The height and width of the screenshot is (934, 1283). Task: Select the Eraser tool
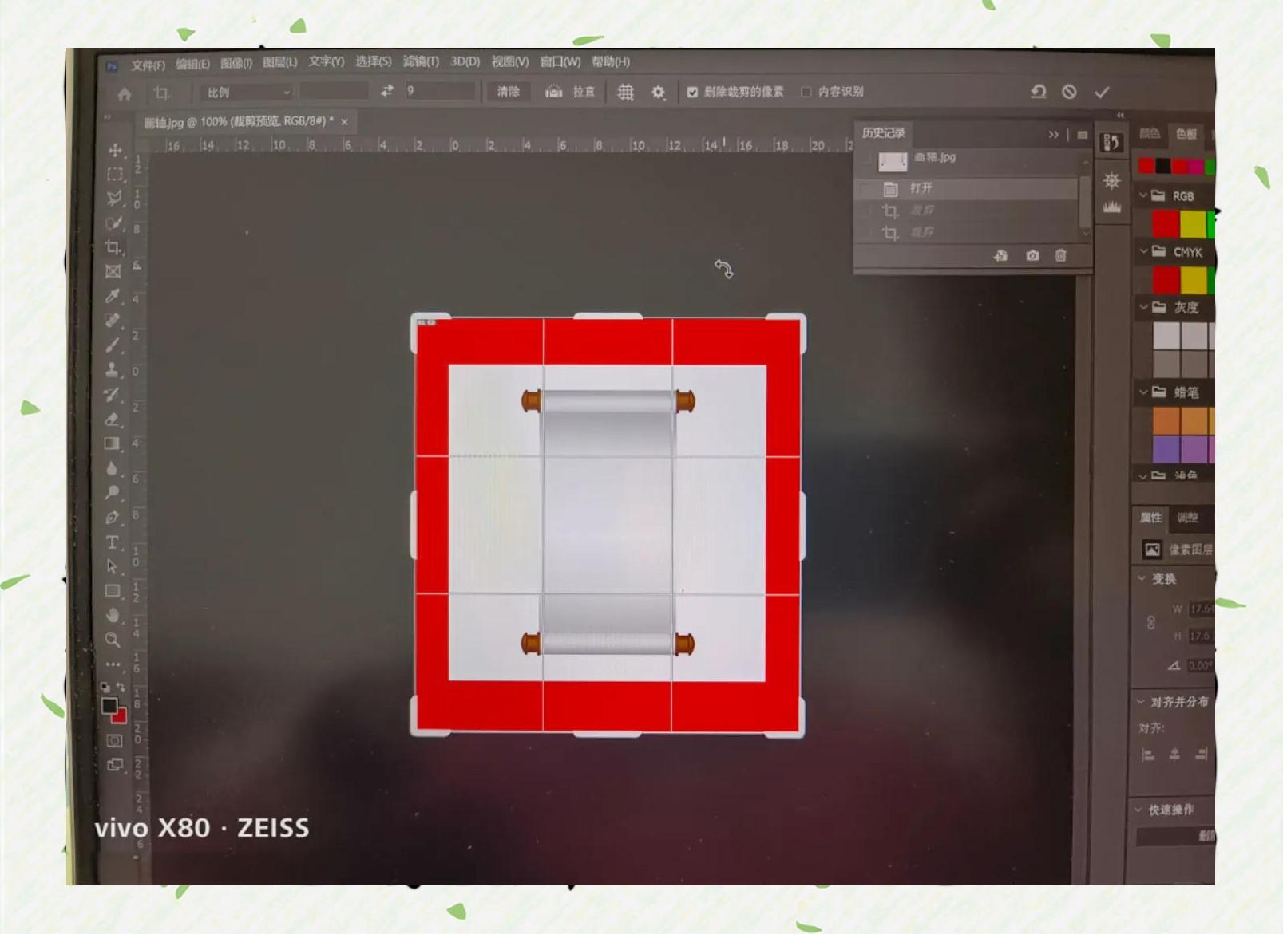point(113,419)
